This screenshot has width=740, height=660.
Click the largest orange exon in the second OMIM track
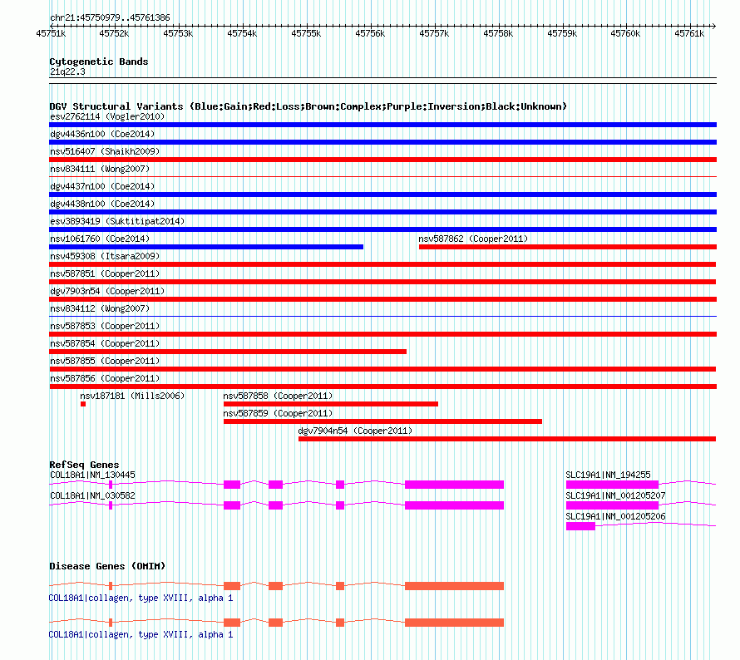455,623
